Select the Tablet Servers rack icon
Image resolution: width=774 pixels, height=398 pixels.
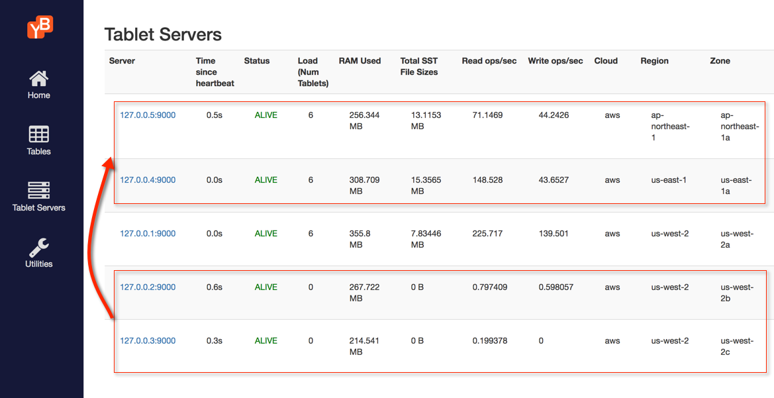38,191
